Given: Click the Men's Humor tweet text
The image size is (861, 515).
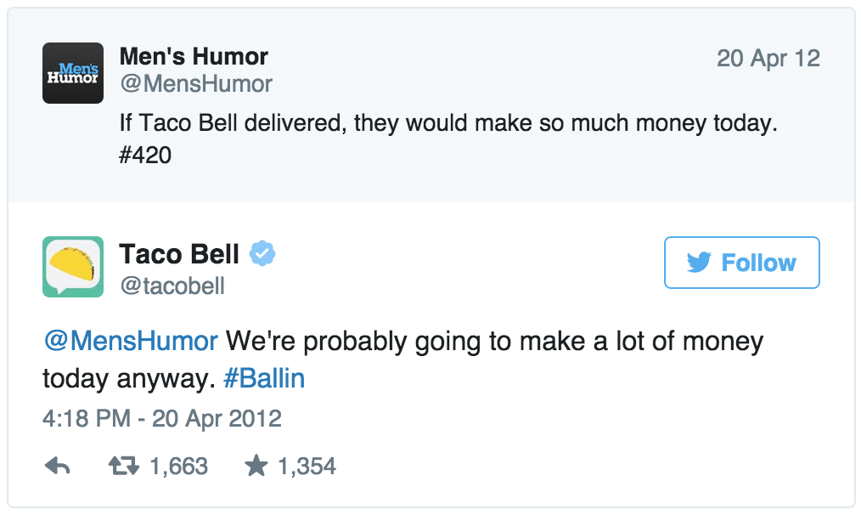Looking at the screenshot, I should 448,139.
